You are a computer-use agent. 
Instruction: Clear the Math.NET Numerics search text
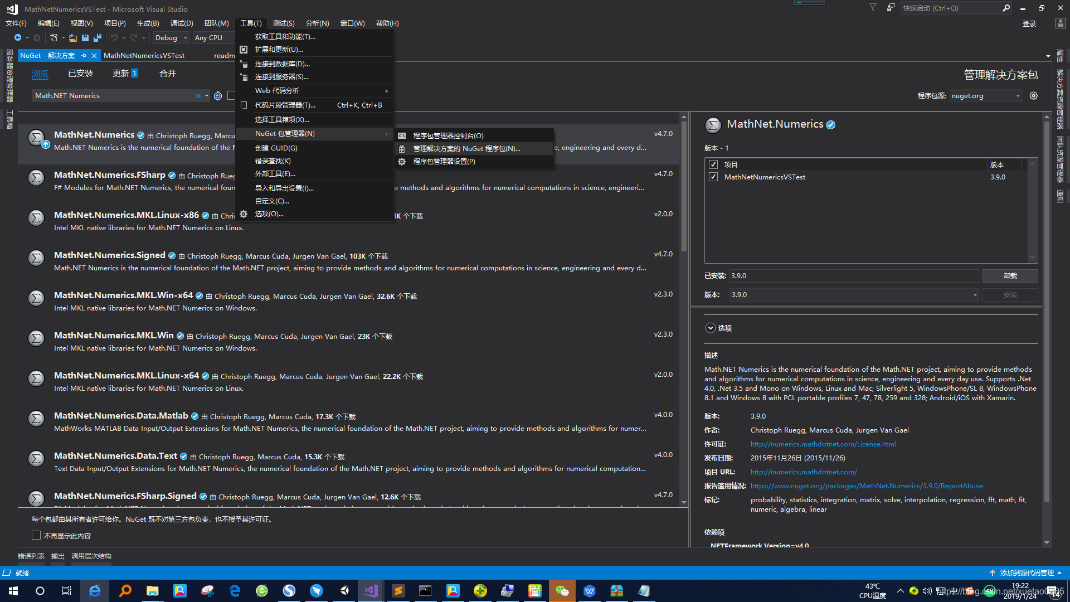(x=198, y=96)
